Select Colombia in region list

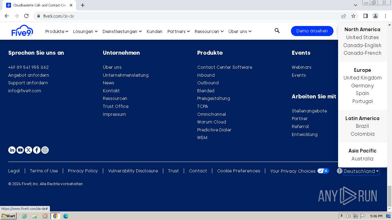pos(362,134)
